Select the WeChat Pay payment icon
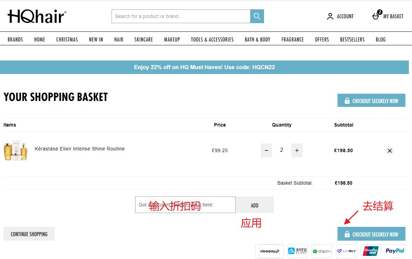 click(322, 251)
